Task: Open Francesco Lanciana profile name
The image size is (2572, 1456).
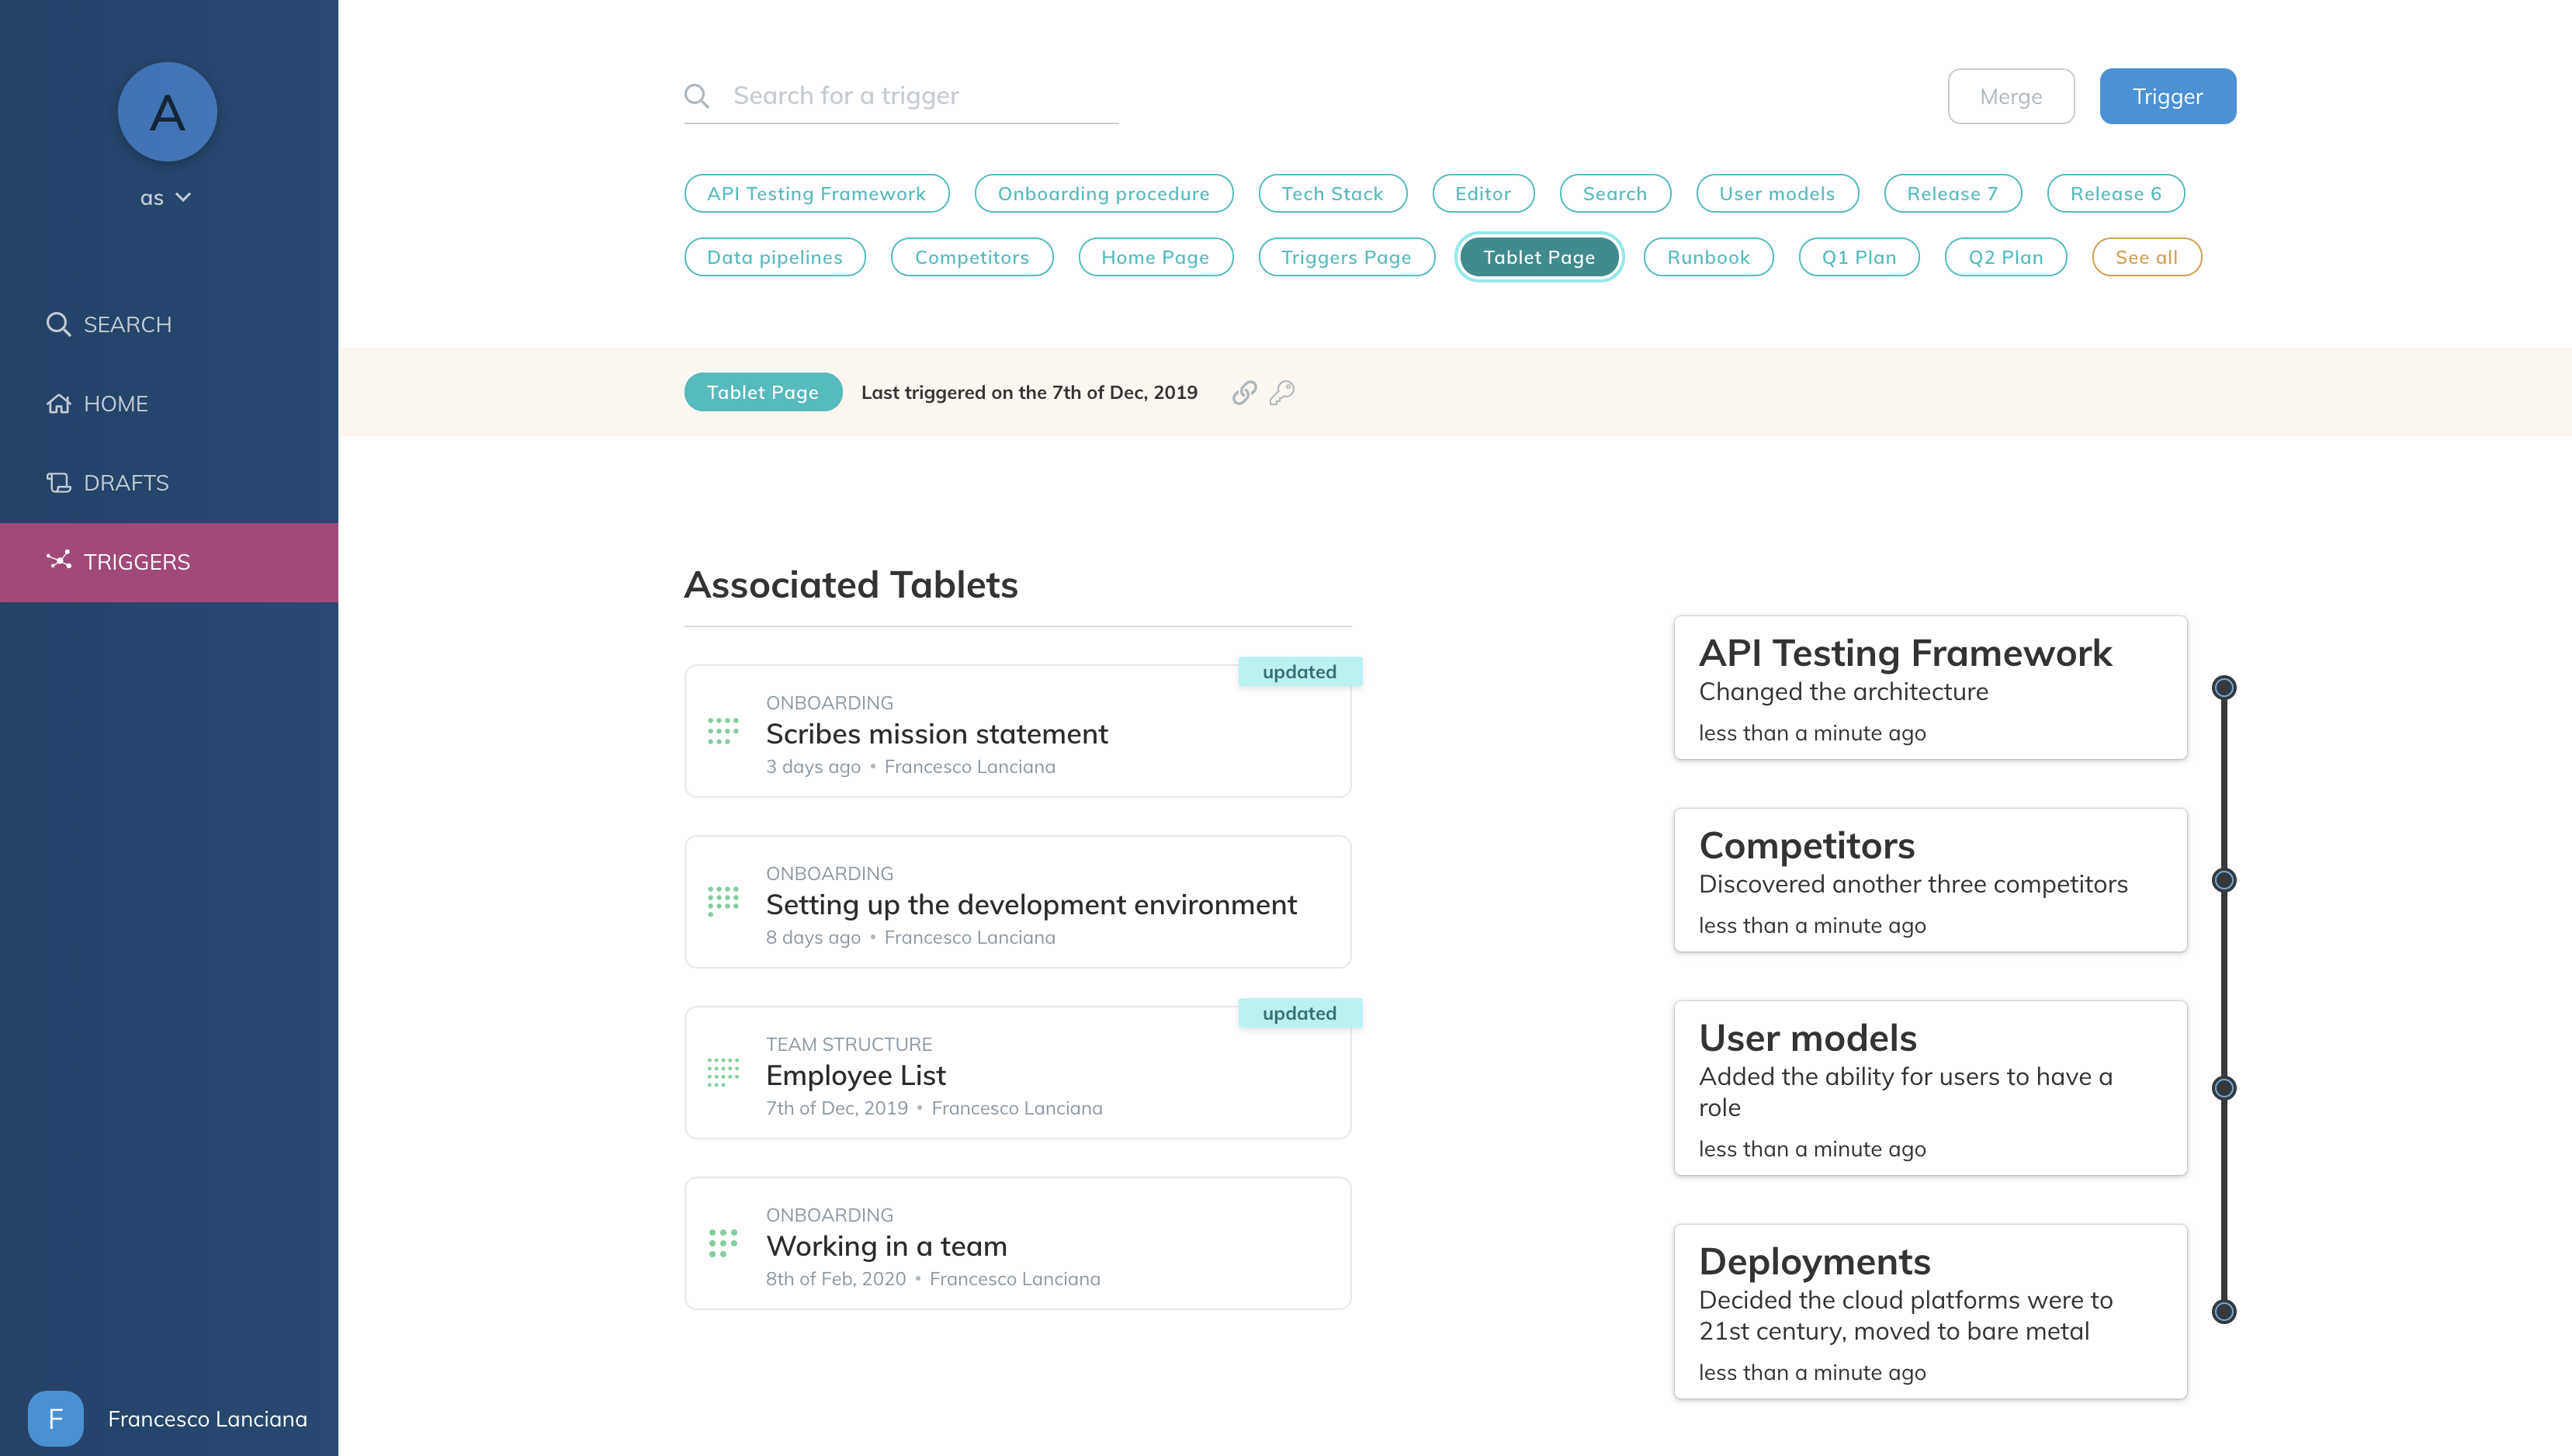Action: [207, 1419]
